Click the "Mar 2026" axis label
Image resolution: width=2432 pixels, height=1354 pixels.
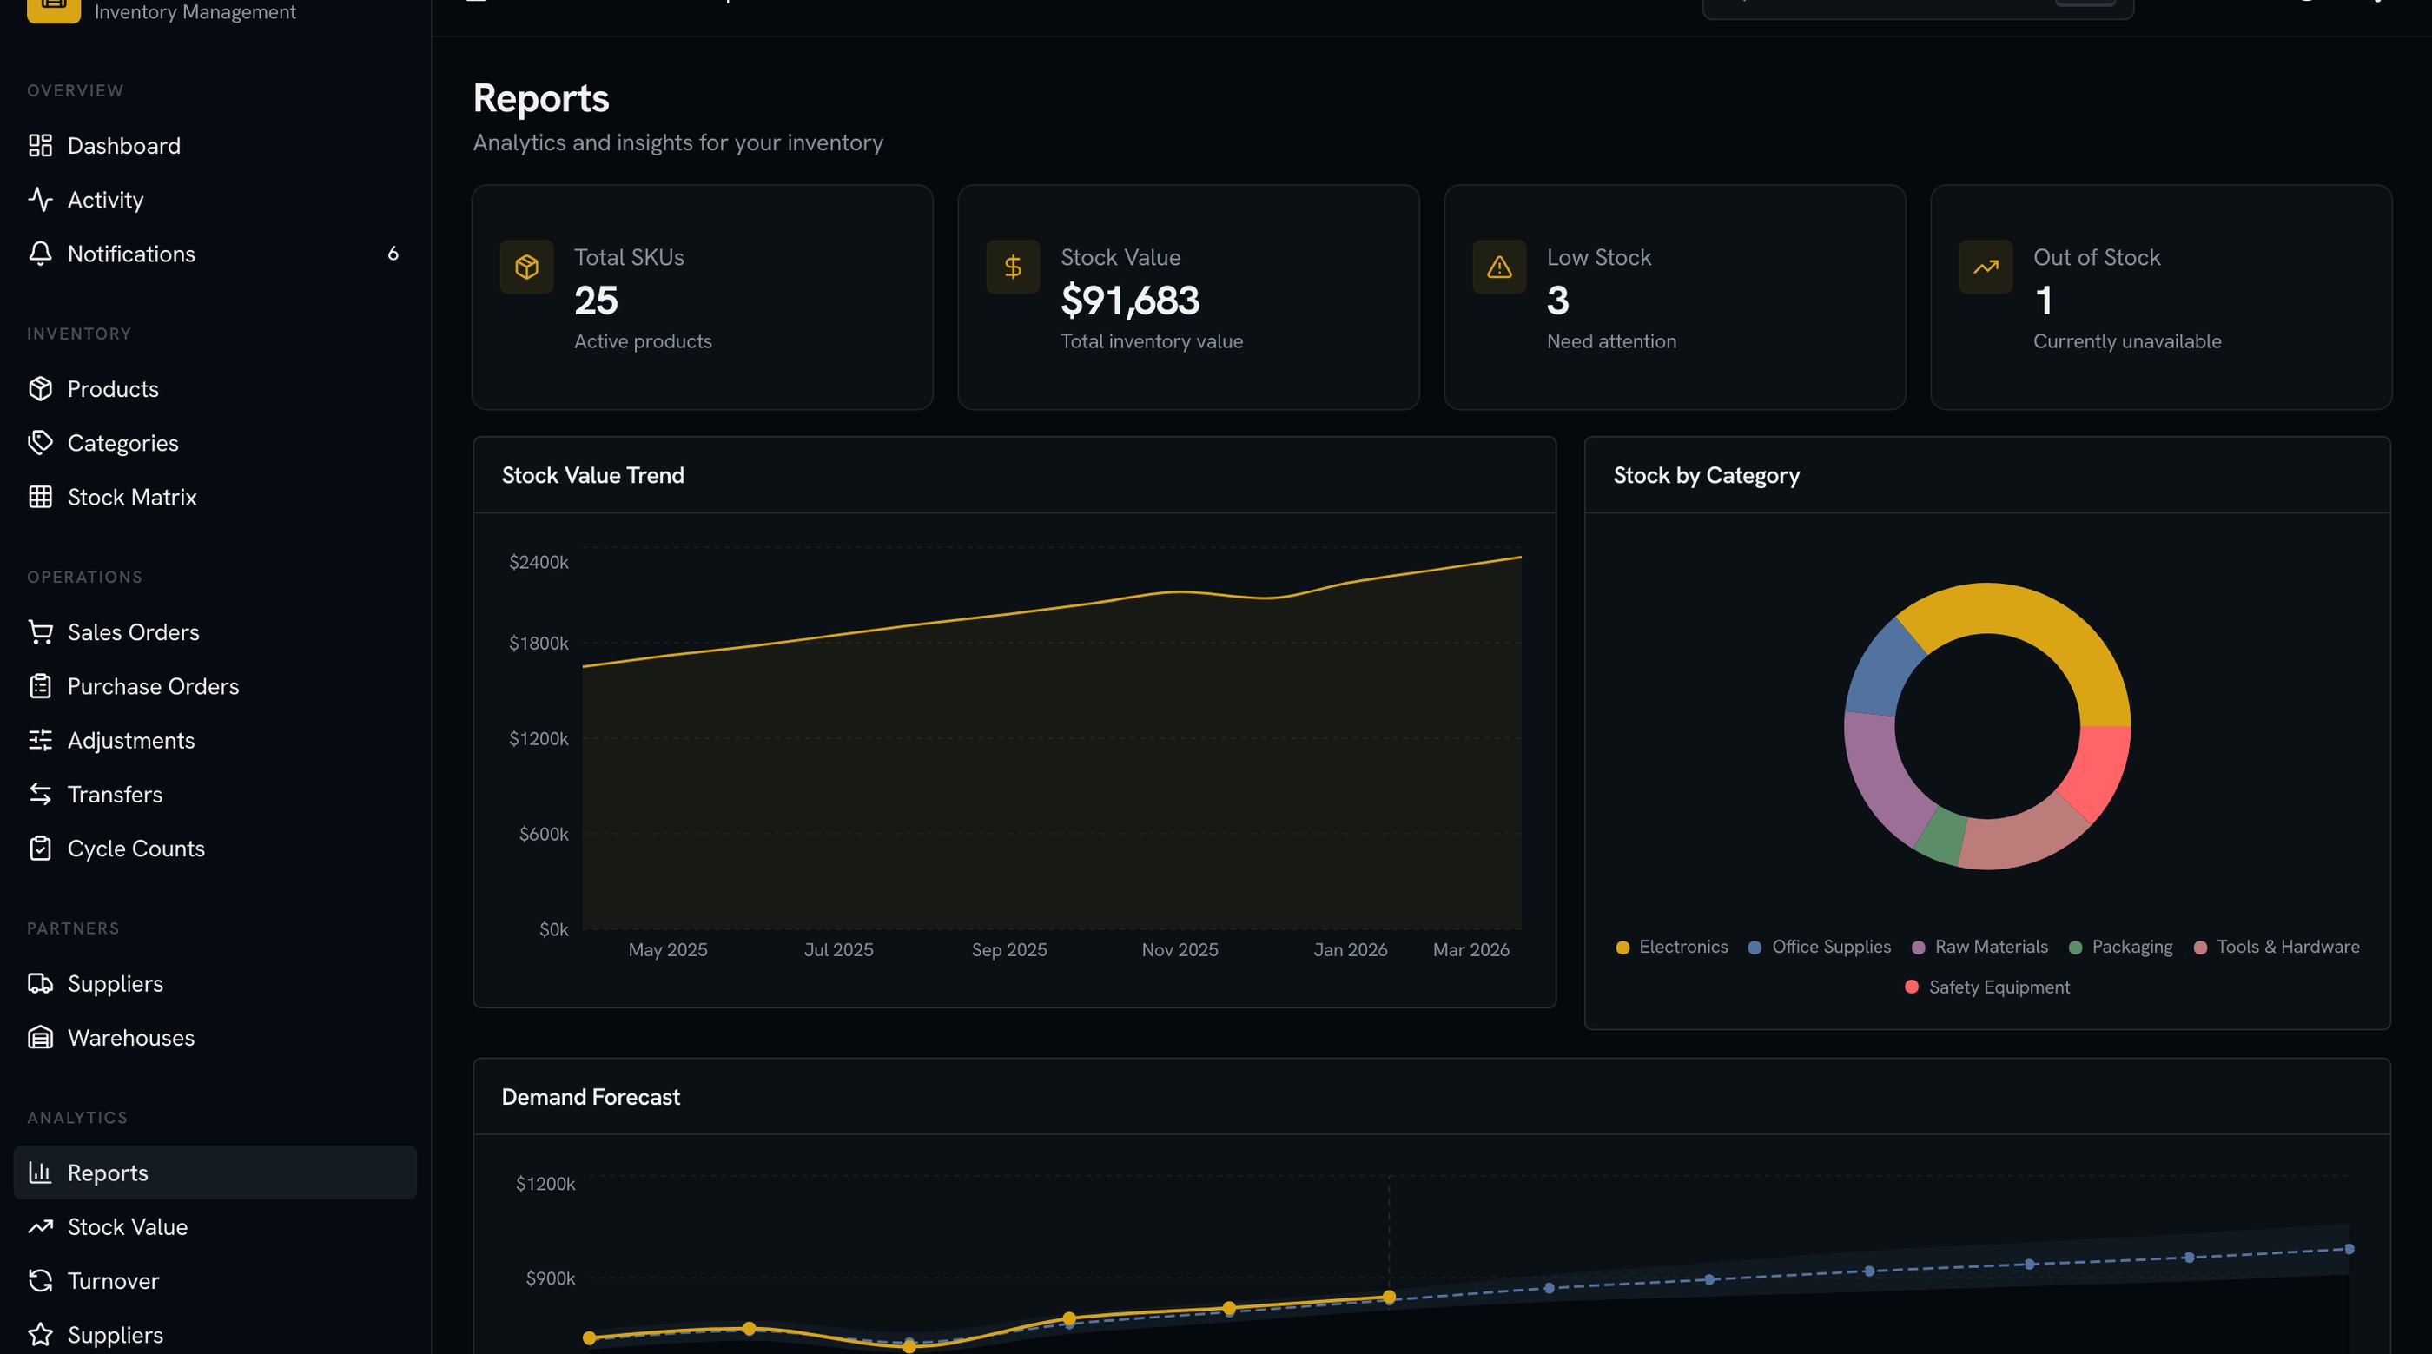1470,950
